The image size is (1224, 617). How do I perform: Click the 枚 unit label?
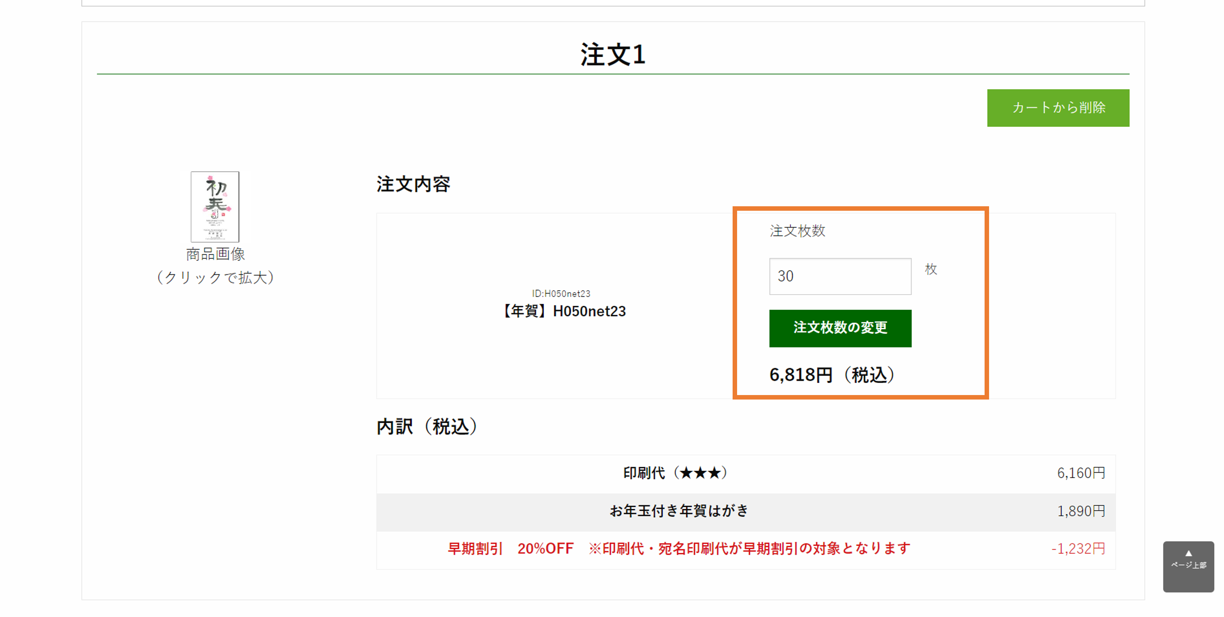[x=930, y=269]
